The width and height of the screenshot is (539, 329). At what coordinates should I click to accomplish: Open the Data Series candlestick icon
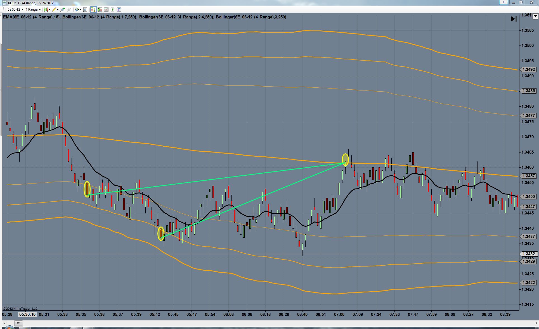[100, 9]
